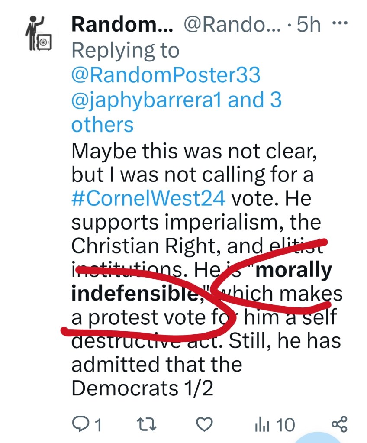Click the bold "morally indefensible" text
367x443 pixels.
pos(293,270)
